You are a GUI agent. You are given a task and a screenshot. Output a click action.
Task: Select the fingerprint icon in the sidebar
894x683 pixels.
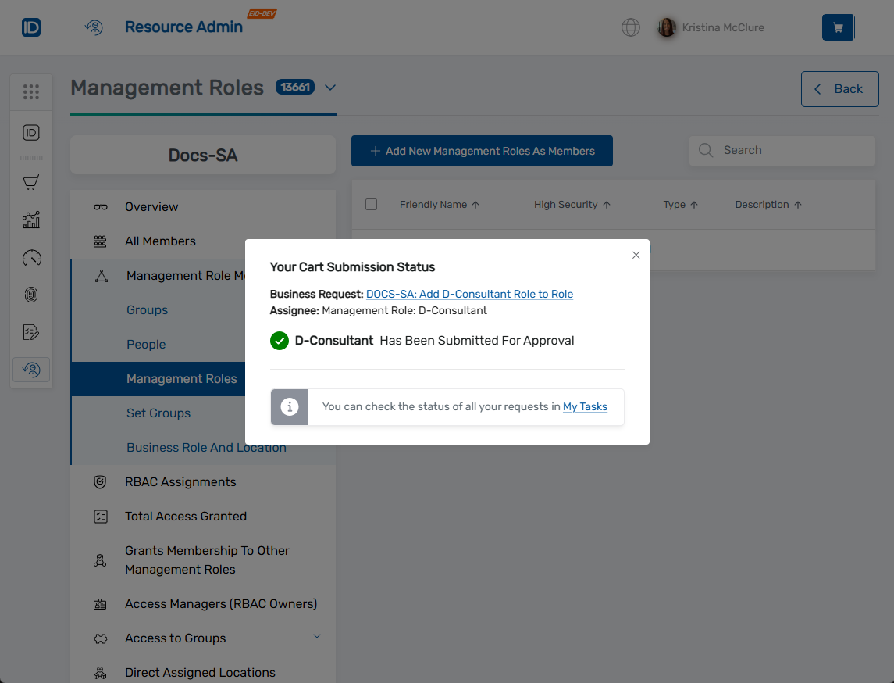click(x=31, y=295)
